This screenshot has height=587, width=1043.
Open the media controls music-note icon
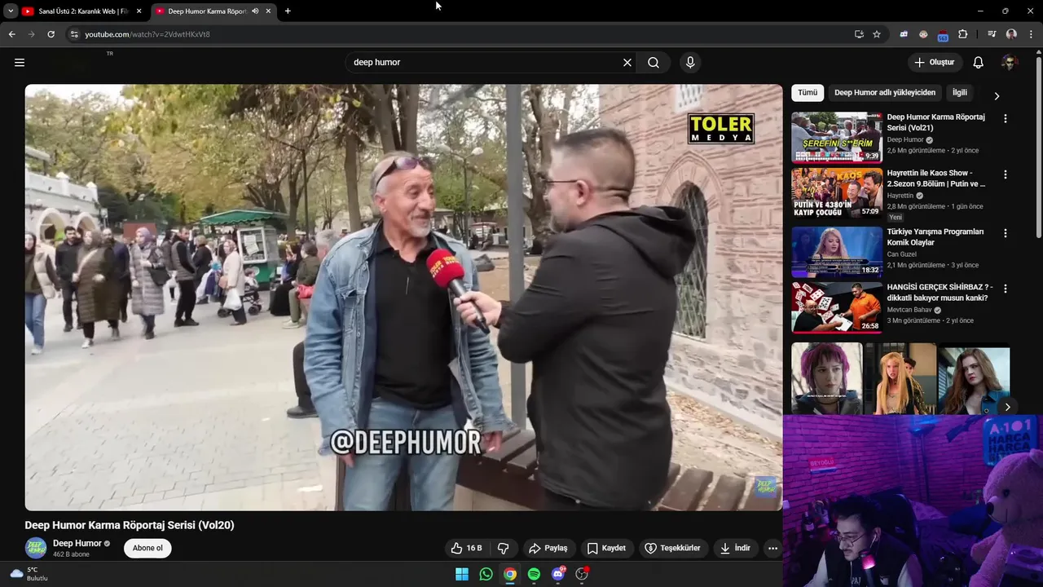coord(991,34)
